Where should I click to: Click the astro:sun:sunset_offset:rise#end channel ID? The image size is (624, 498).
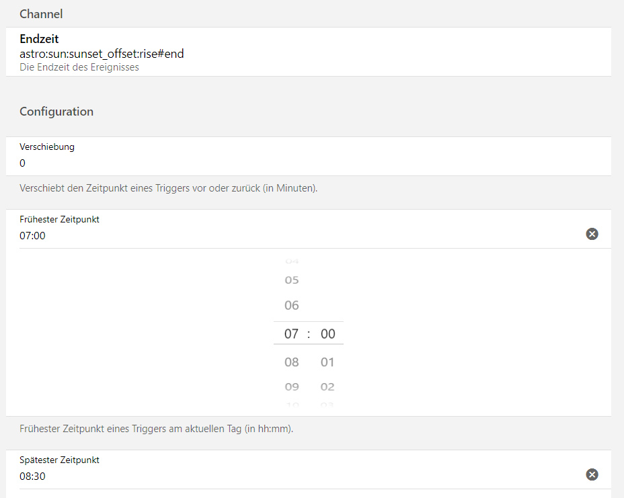102,54
